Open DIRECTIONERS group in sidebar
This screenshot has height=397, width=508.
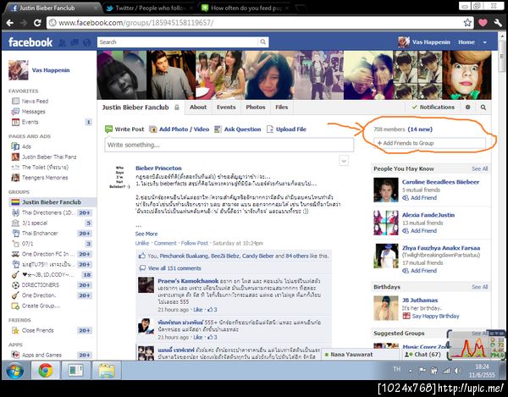(41, 285)
